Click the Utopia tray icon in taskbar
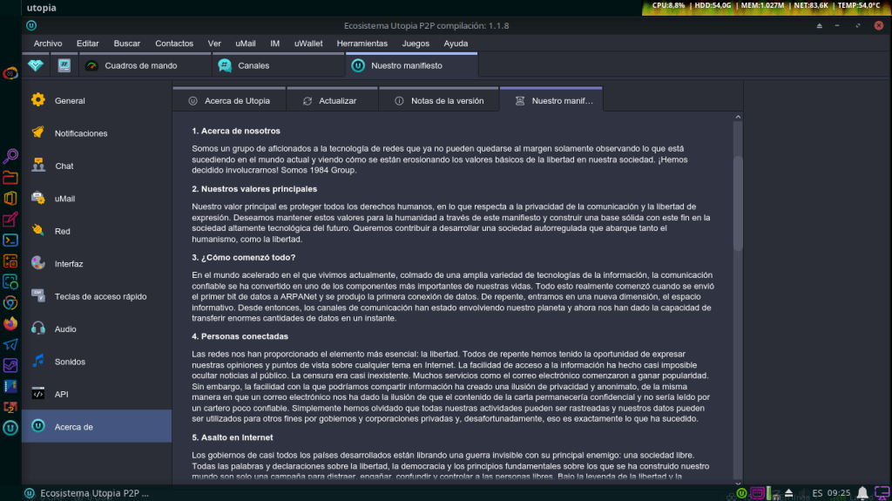The width and height of the screenshot is (892, 501). [x=740, y=493]
